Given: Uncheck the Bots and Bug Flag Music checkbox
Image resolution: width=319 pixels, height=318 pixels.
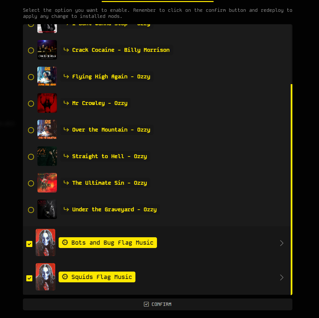Looking at the screenshot, I should tap(29, 244).
